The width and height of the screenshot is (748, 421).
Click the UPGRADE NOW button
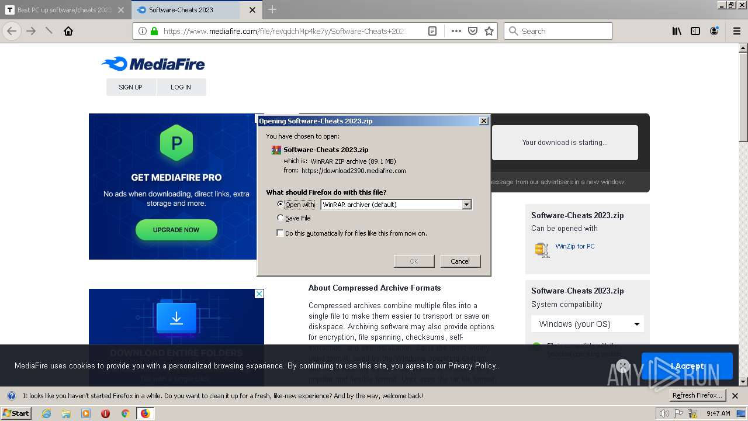coord(176,230)
